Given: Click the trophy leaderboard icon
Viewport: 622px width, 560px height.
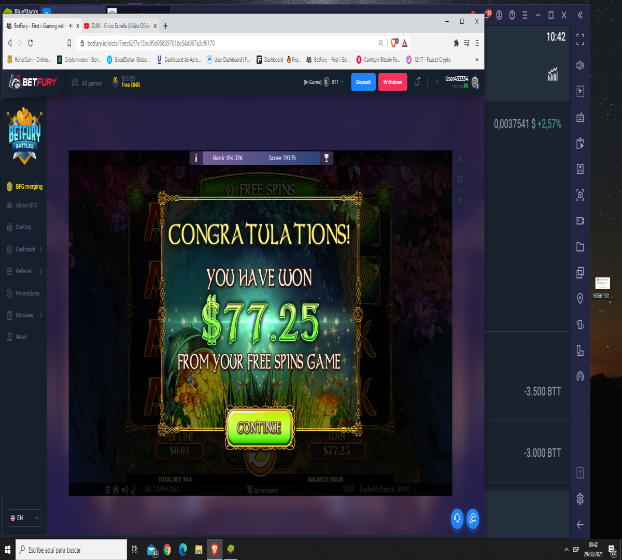Looking at the screenshot, I should coord(327,158).
